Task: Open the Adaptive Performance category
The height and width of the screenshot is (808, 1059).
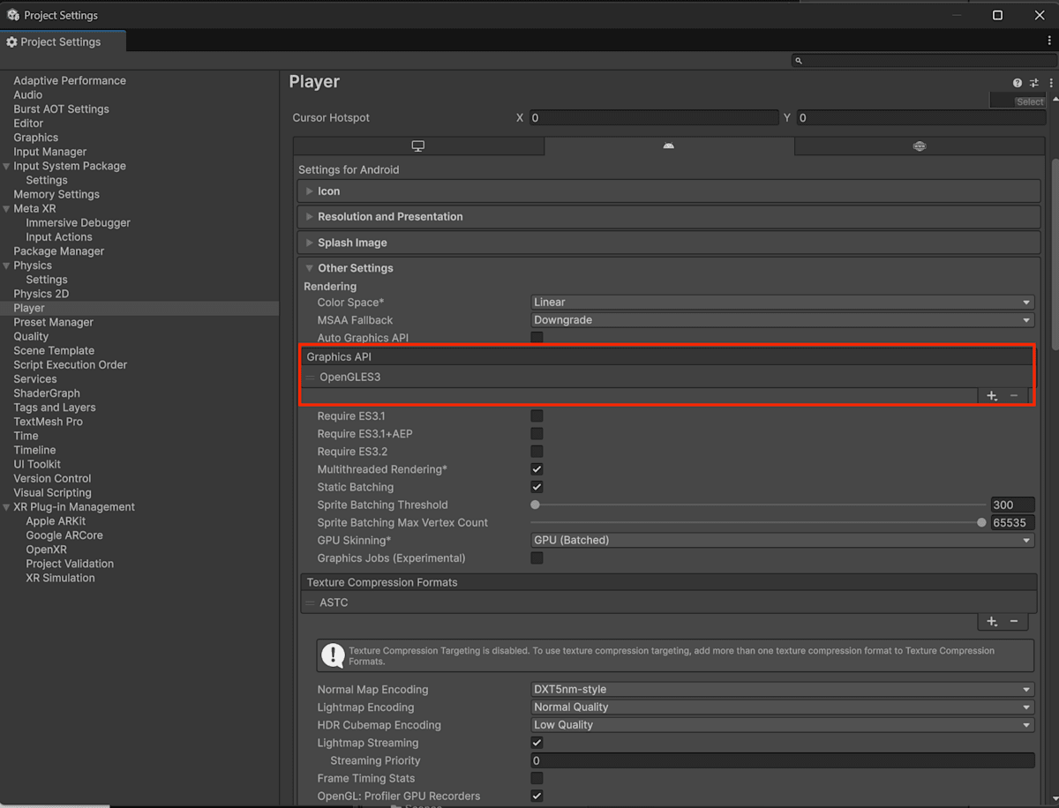Action: [x=70, y=80]
